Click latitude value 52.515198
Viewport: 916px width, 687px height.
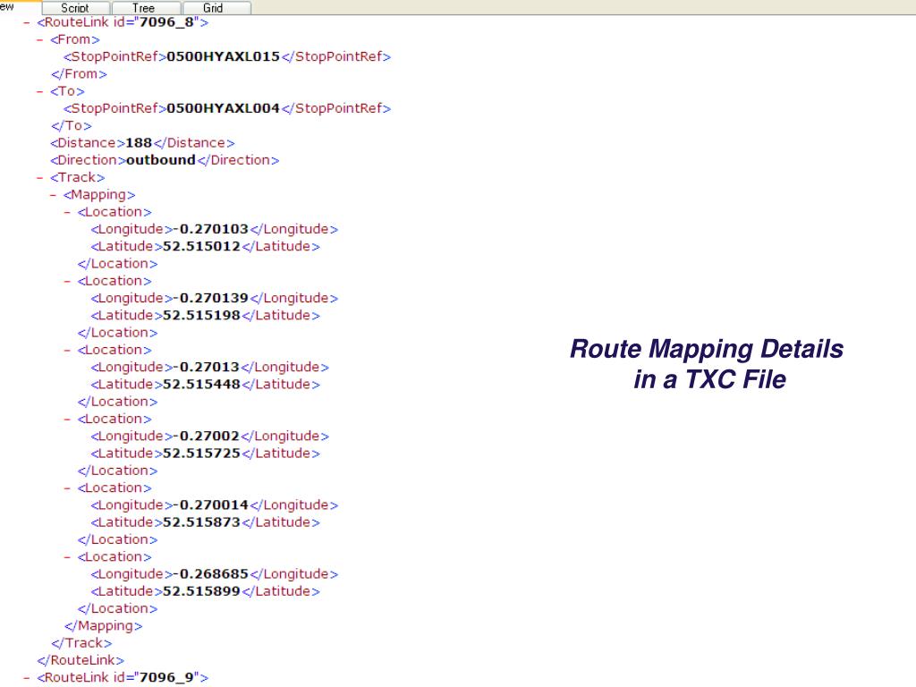(201, 316)
